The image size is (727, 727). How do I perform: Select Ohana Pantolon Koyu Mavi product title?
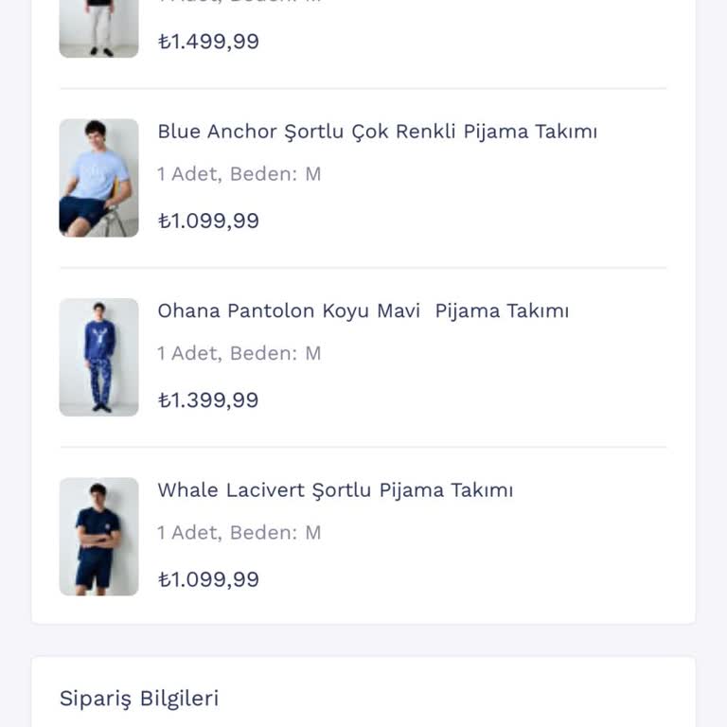coord(363,310)
